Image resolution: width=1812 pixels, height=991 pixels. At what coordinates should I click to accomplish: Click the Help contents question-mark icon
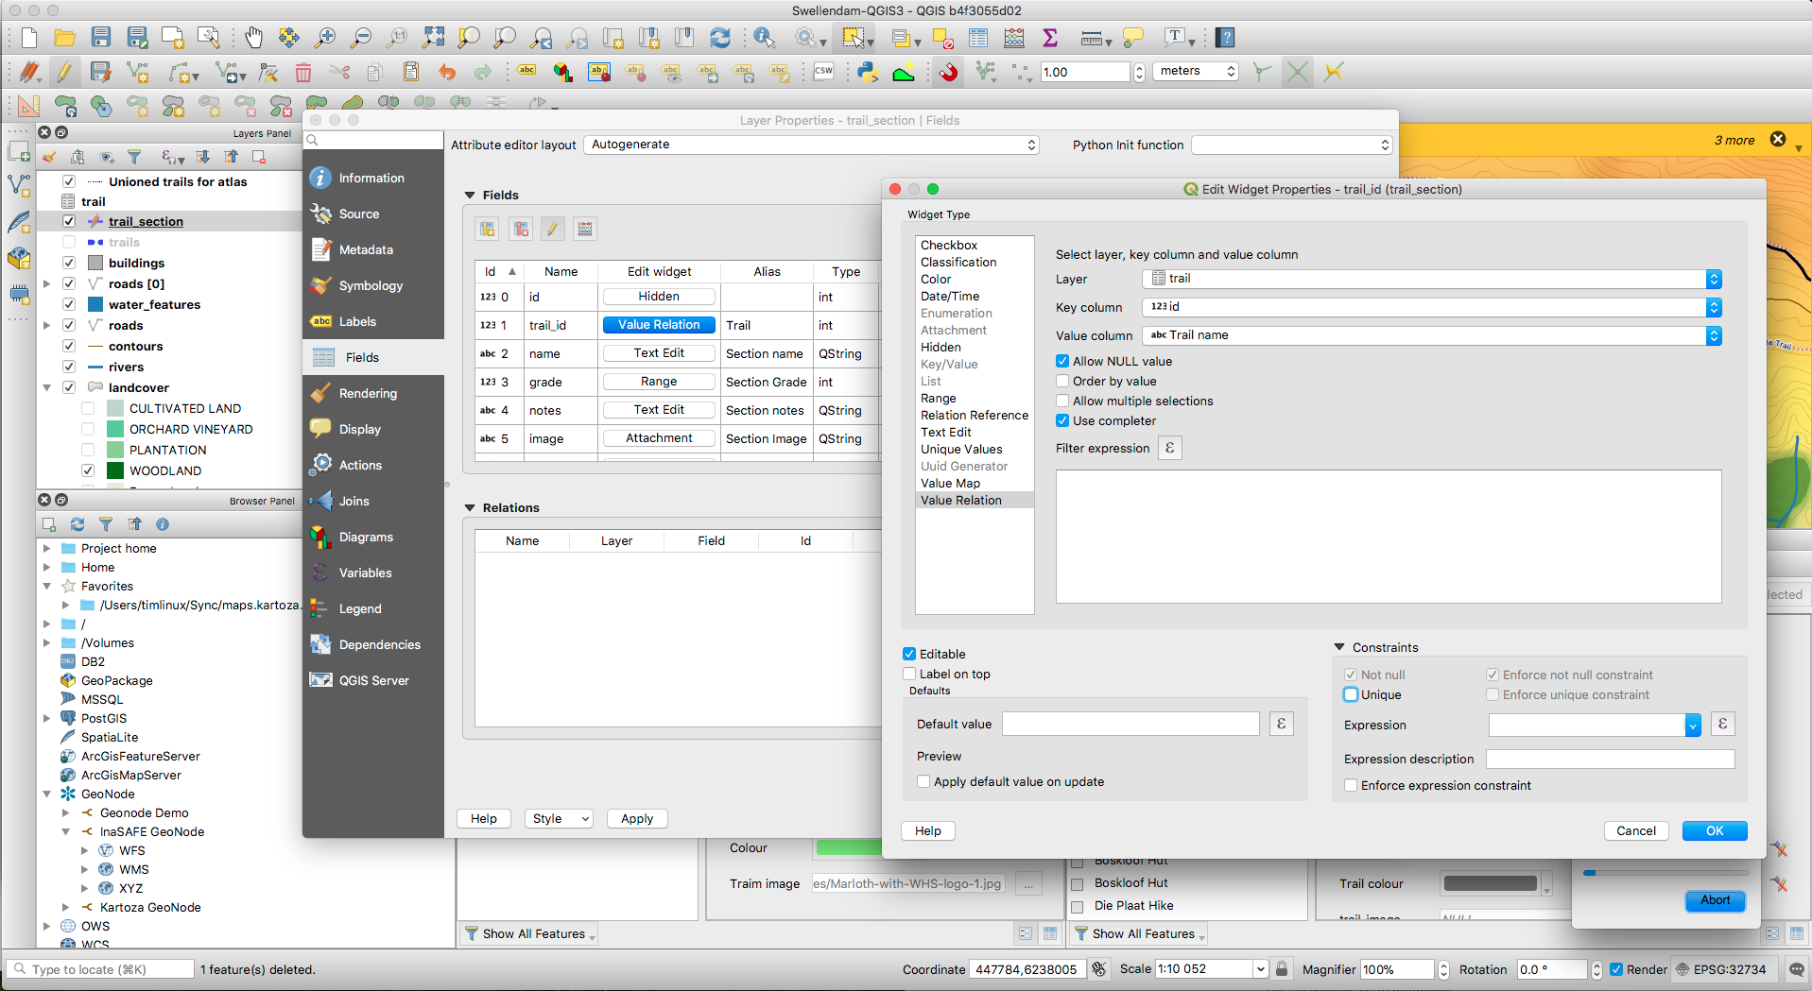coord(1226,38)
